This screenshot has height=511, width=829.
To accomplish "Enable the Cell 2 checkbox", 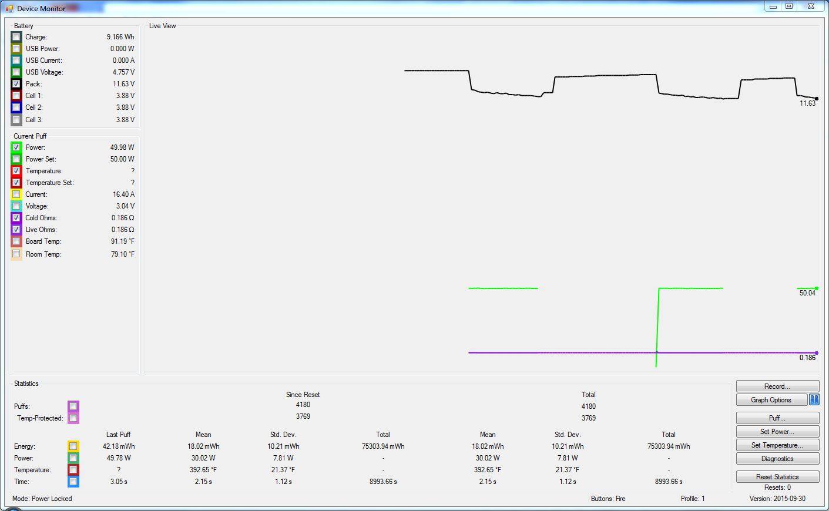I will pyautogui.click(x=16, y=107).
